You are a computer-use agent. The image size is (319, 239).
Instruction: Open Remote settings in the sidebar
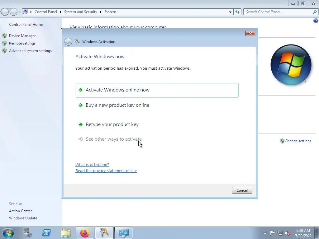click(22, 43)
